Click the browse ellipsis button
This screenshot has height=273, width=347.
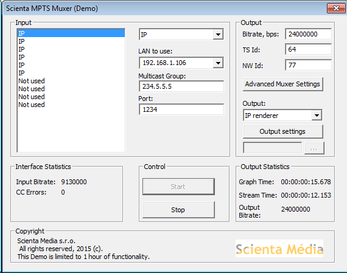(x=314, y=148)
